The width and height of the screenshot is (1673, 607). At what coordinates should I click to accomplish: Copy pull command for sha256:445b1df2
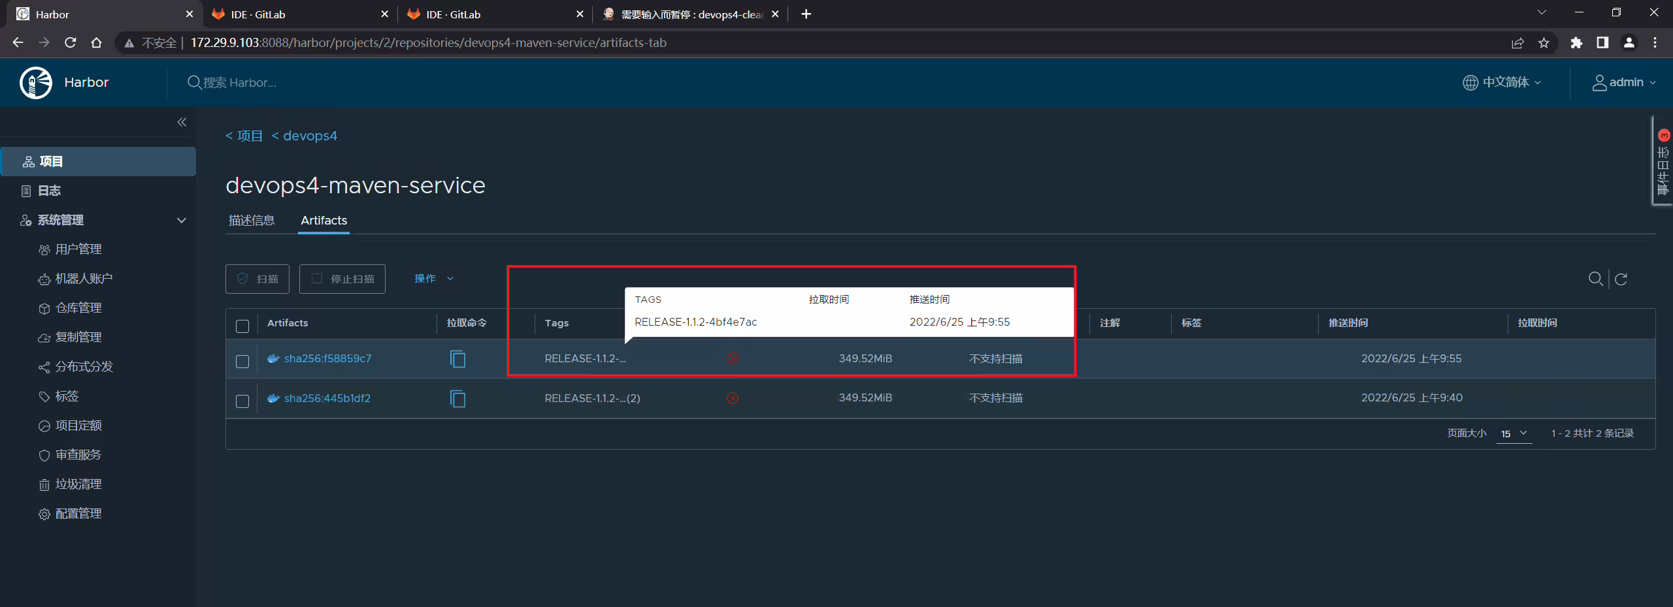(458, 398)
